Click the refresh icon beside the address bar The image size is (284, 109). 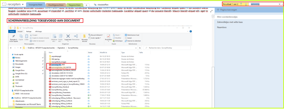point(140,48)
